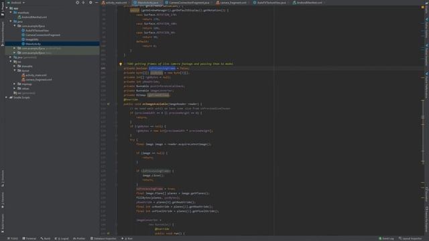Collapse the res folder
Screen dimensions: 429x241
pyautogui.click(x=11, y=62)
